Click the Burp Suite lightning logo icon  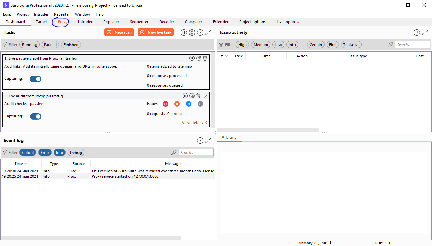click(5, 5)
